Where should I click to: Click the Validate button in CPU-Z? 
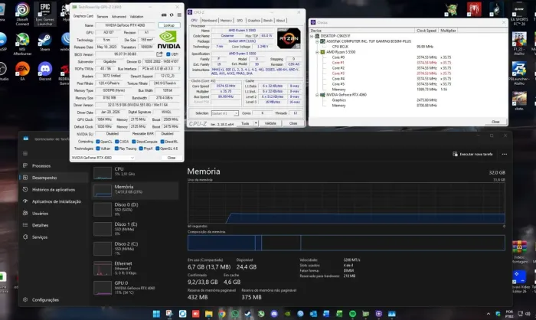point(270,123)
